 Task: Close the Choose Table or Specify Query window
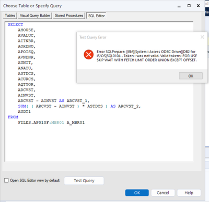pyautogui.click(x=198, y=6)
